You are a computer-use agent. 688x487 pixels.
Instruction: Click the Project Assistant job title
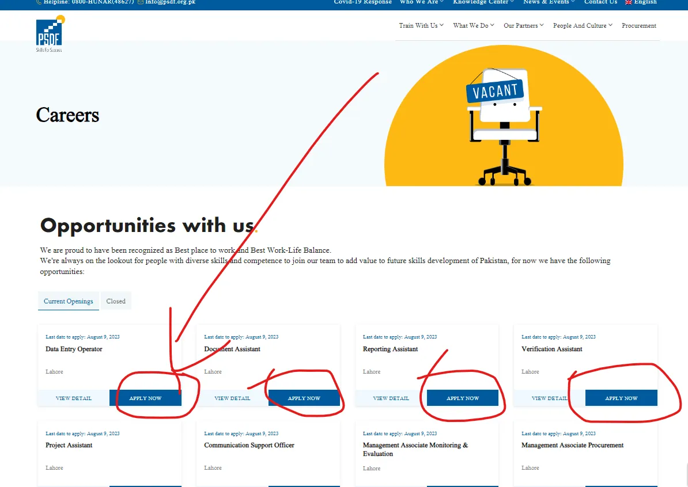[69, 445]
